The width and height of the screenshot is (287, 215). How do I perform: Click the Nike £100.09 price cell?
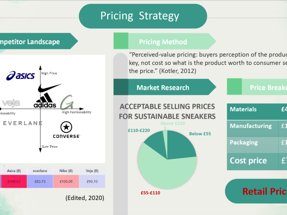tap(66, 181)
